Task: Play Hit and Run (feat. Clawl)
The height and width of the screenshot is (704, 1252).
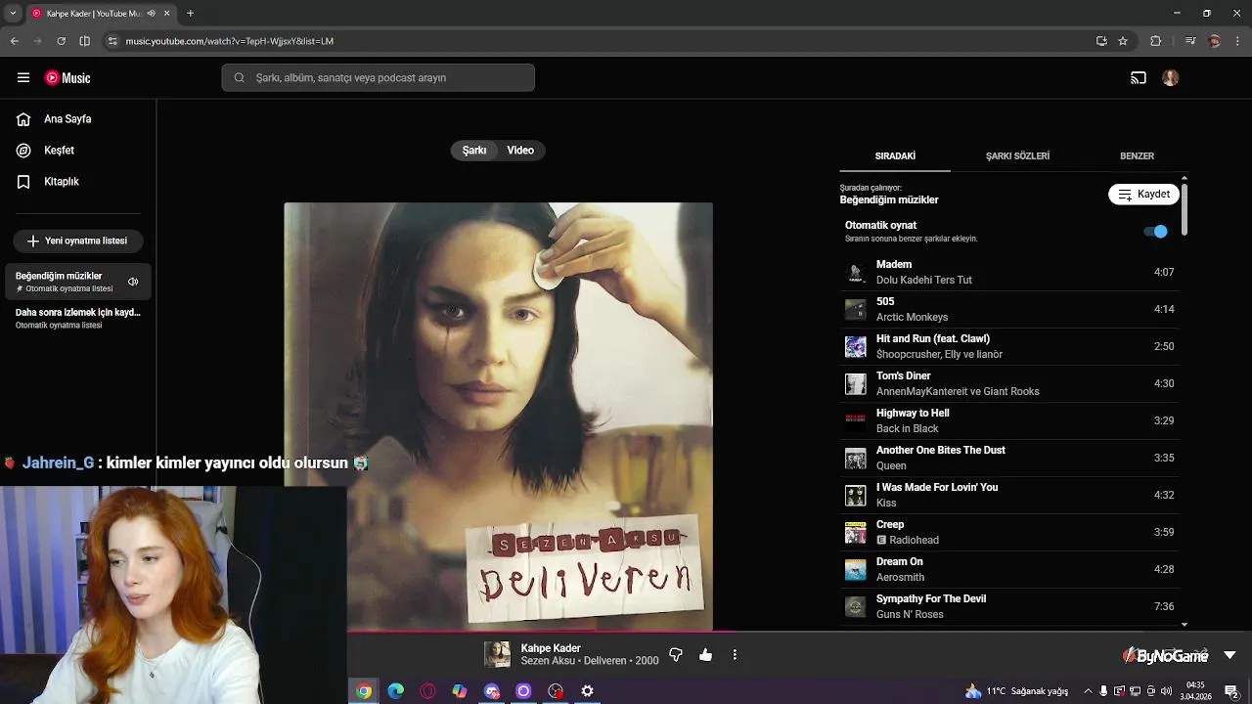Action: pyautogui.click(x=1009, y=346)
